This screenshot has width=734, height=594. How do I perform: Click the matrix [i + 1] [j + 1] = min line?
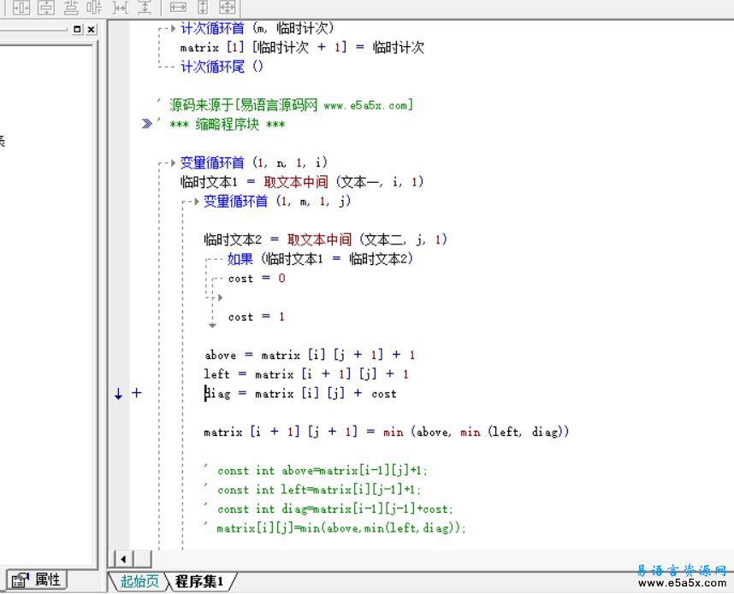point(386,432)
